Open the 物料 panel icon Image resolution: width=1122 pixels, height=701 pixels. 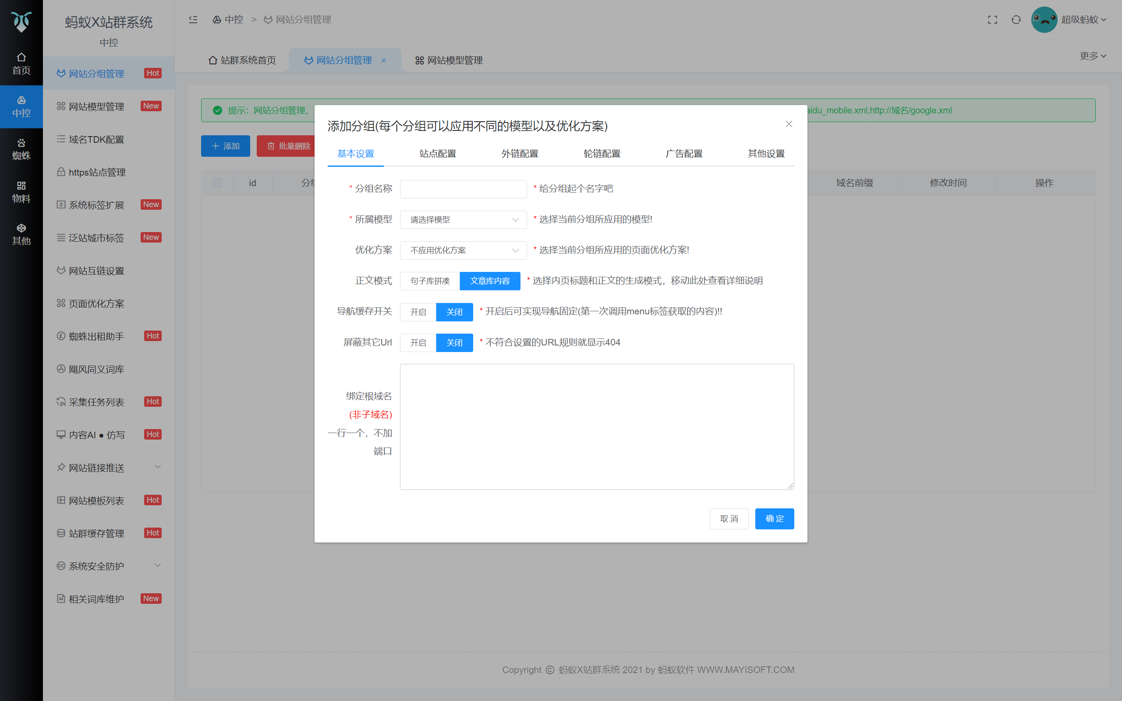coord(21,191)
